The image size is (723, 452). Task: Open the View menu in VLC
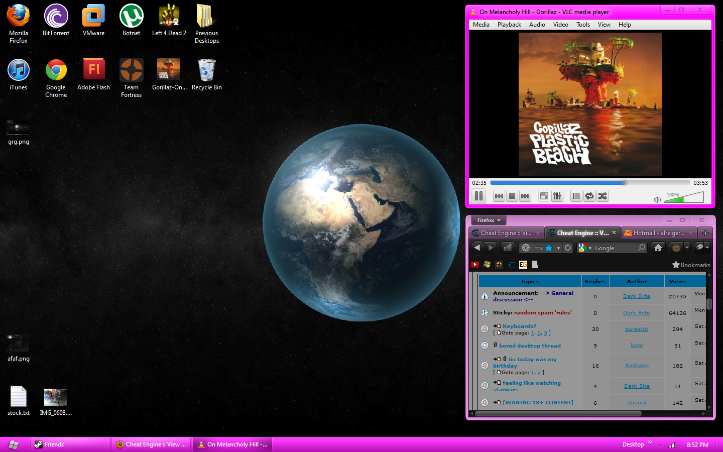pos(604,25)
